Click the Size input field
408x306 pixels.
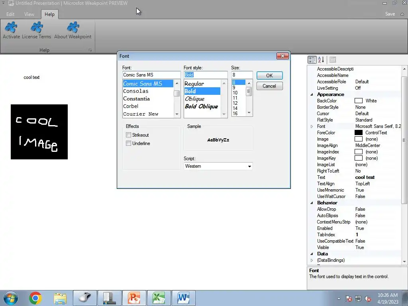[242, 75]
